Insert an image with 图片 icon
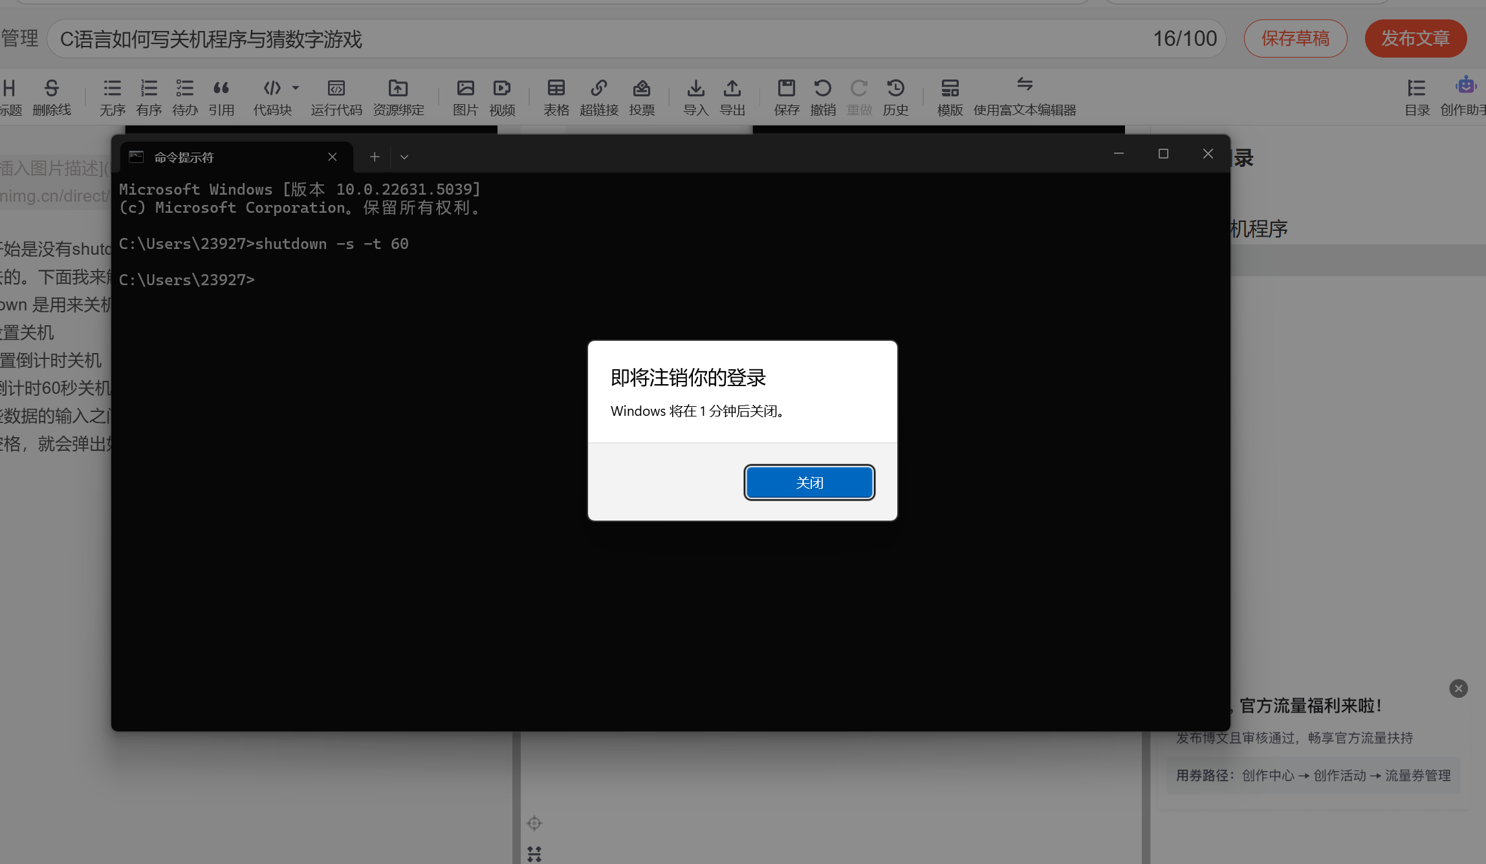The image size is (1486, 864). (465, 97)
